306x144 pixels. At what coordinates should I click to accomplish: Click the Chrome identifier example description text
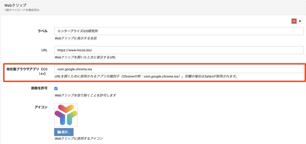[x=146, y=76]
